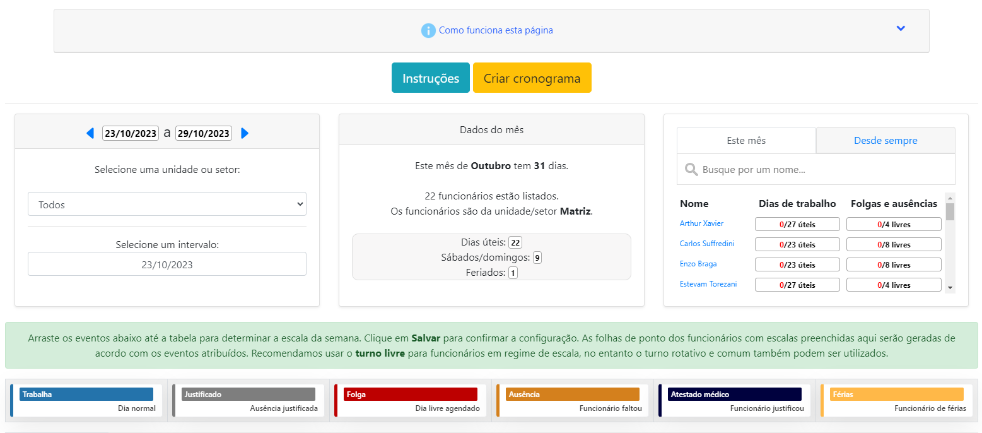Viewport: 982px width, 433px height.
Task: Click the Criar cronograma button
Action: [532, 78]
